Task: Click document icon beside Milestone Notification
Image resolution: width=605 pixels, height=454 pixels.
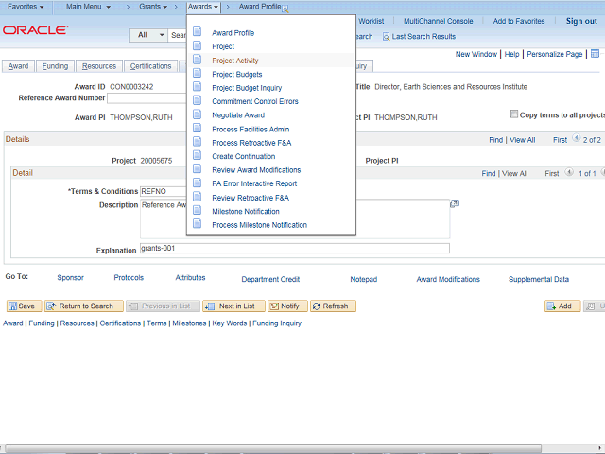Action: [x=198, y=210]
